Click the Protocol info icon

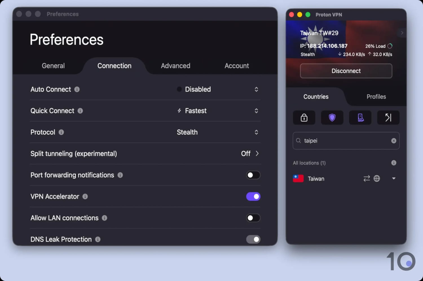61,132
